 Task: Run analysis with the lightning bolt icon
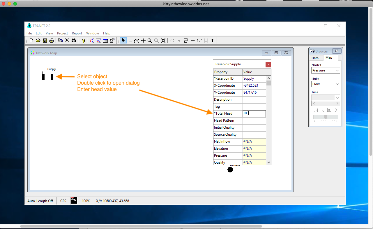point(83,41)
